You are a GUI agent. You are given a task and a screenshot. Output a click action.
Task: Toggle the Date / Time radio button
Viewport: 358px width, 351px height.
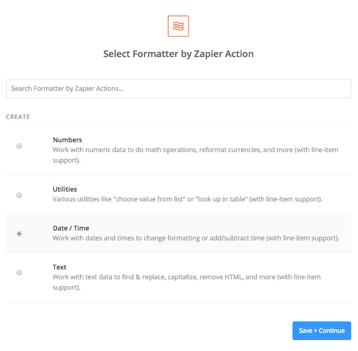click(19, 234)
